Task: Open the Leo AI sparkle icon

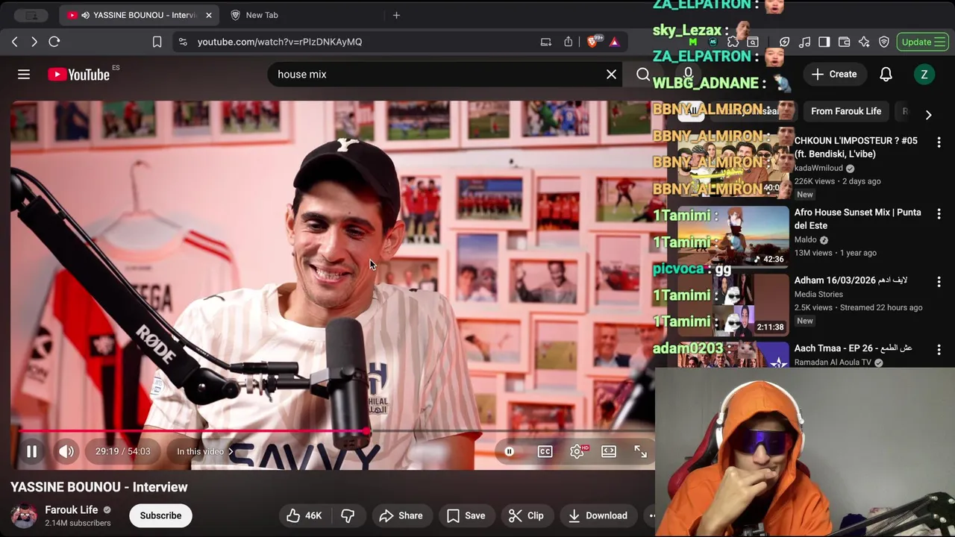Action: (x=864, y=42)
